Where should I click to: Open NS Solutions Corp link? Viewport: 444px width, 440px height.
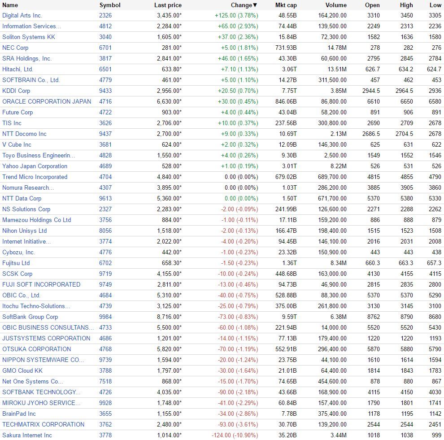click(x=26, y=209)
